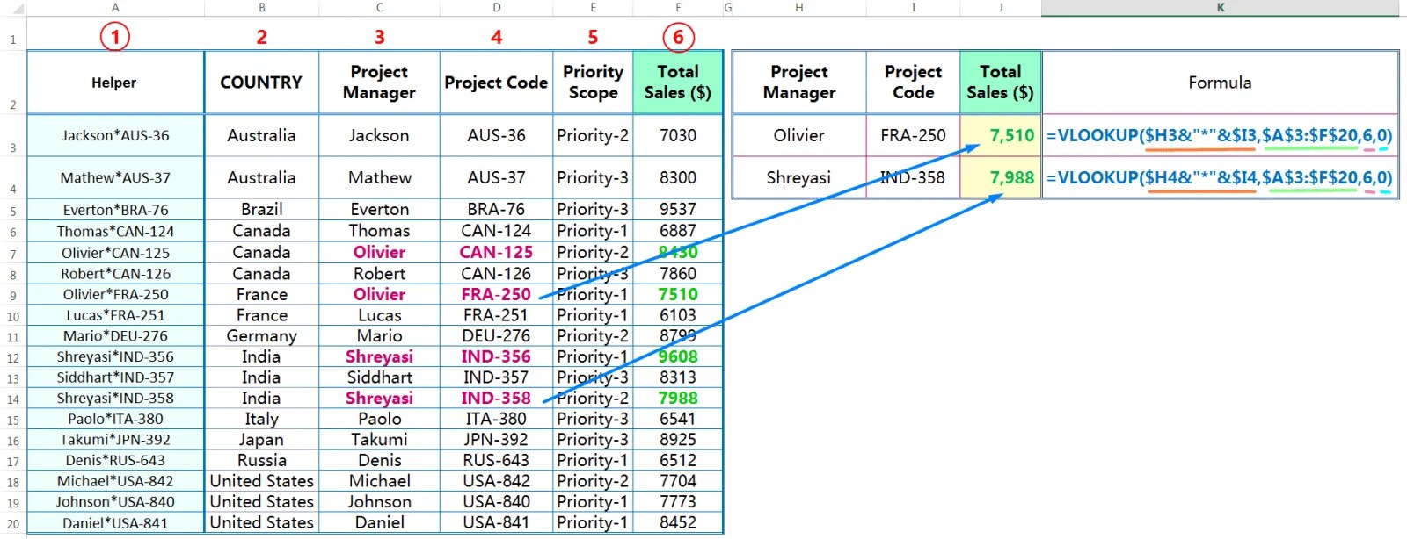Select Priority-2 cell in Jackson row
1407x539 pixels.
pyautogui.click(x=593, y=136)
